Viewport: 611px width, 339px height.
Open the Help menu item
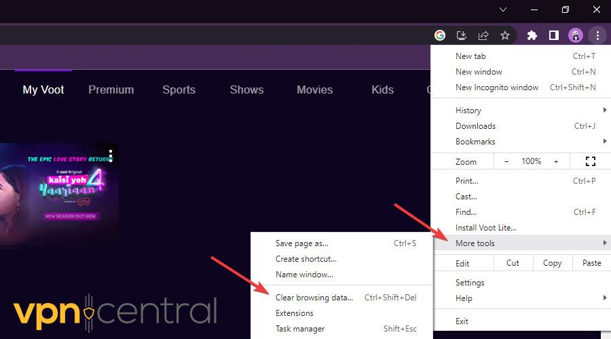click(521, 298)
